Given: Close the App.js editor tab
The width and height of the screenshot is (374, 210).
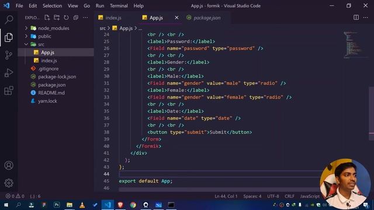Looking at the screenshot, I should (176, 17).
